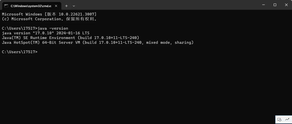Click the java version "17.0.10" output line
The width and height of the screenshot is (292, 124).
(45, 33)
